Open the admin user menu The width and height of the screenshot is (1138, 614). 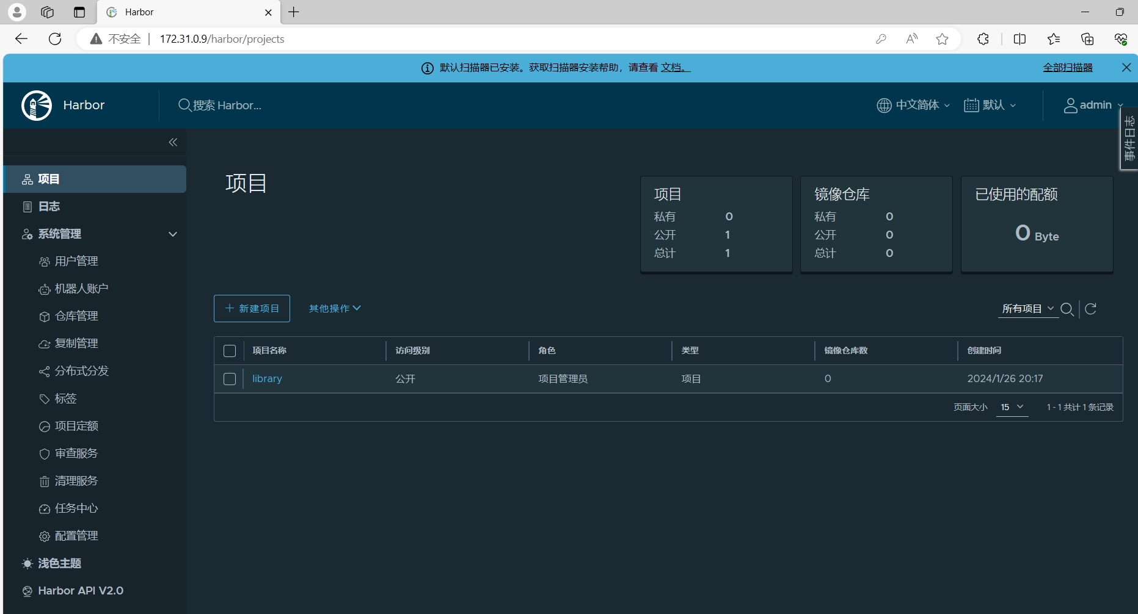click(x=1093, y=105)
